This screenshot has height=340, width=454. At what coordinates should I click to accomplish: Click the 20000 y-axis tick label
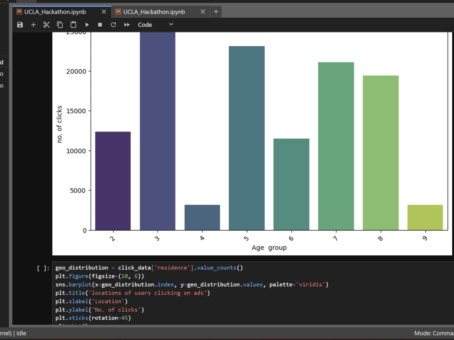[x=76, y=72]
